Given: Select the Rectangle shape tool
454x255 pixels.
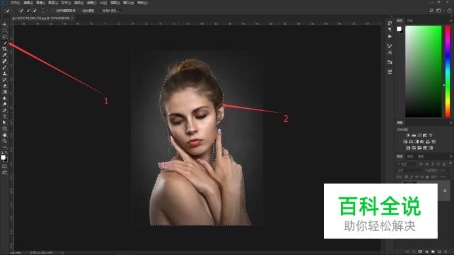Looking at the screenshot, I should tap(5, 128).
